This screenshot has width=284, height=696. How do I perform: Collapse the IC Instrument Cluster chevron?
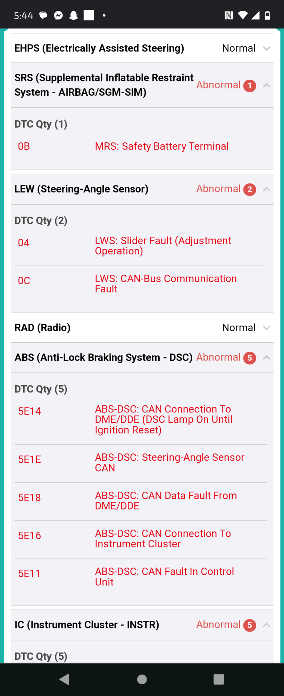266,625
